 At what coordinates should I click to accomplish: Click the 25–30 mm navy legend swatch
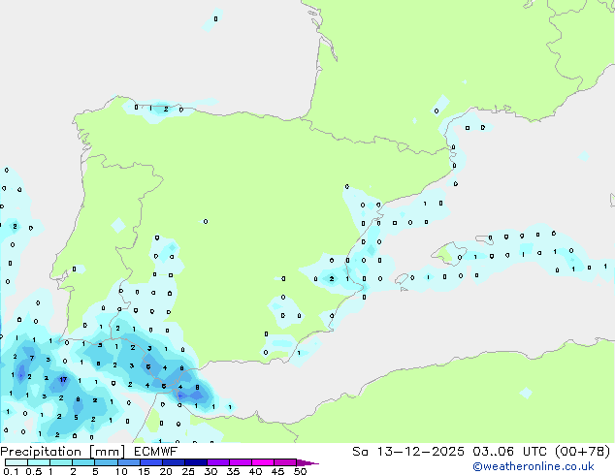[195, 462]
